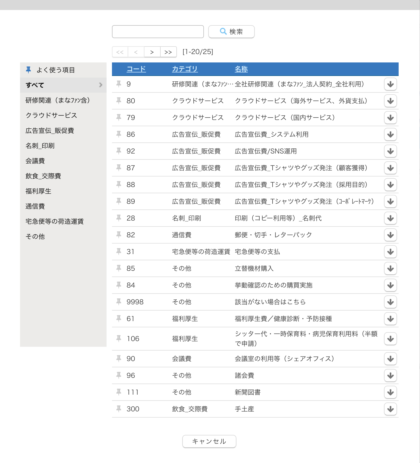Click the search text input field

coord(158,32)
